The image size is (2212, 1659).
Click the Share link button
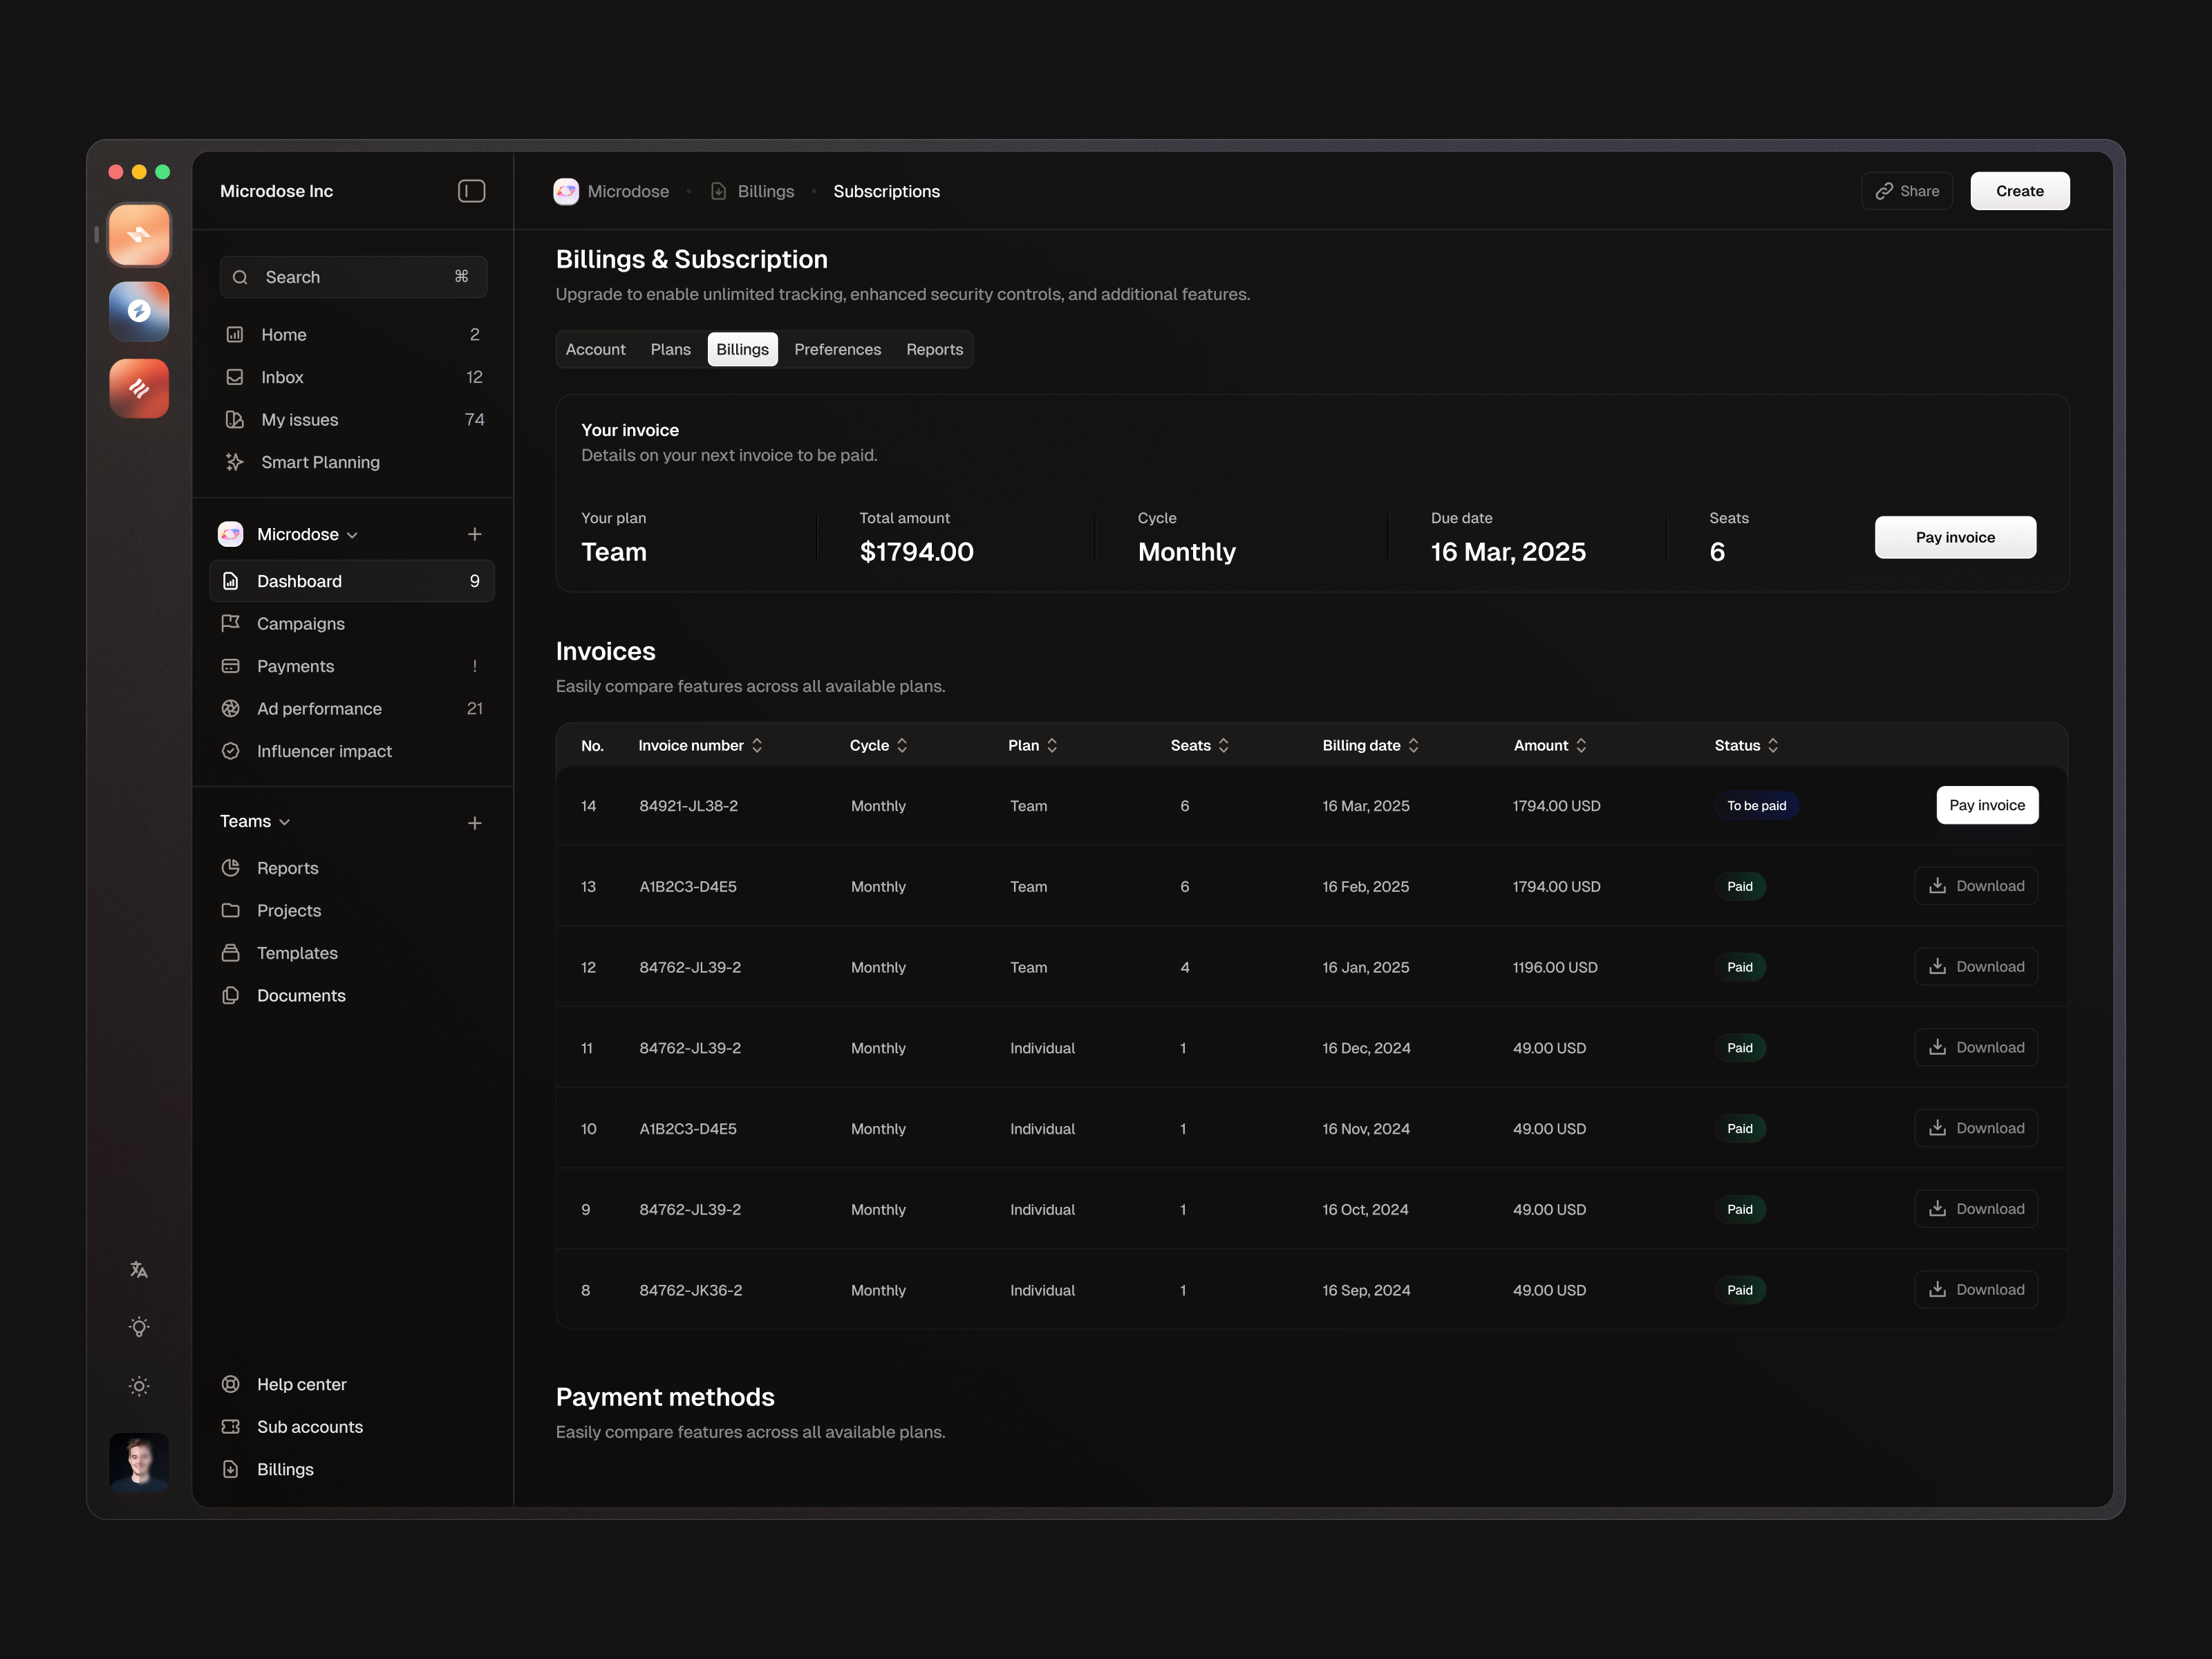[1906, 191]
